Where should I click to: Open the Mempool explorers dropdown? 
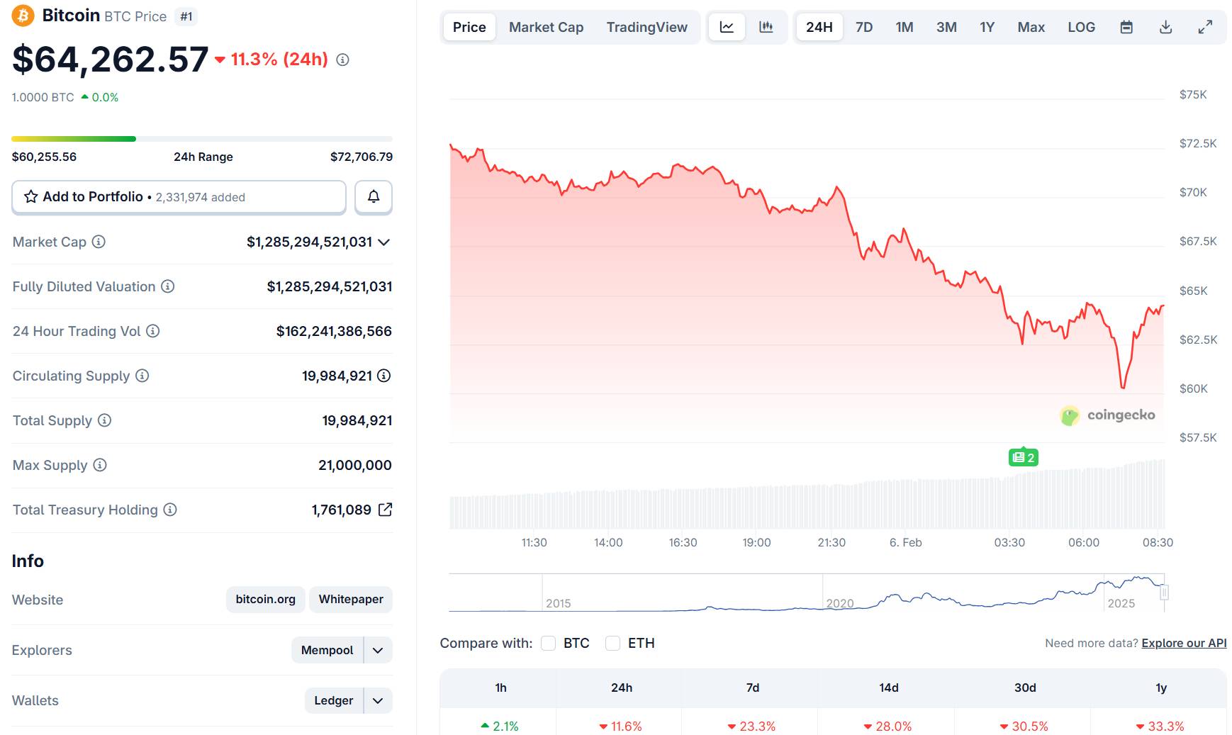tap(376, 650)
